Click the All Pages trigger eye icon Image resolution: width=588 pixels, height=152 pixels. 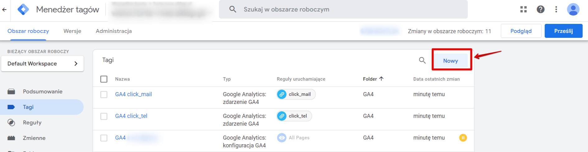282,138
